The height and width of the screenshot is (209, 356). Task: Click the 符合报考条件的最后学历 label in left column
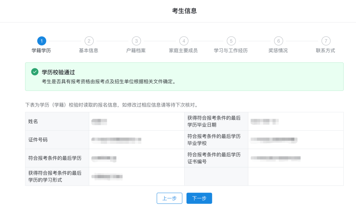[55, 158]
